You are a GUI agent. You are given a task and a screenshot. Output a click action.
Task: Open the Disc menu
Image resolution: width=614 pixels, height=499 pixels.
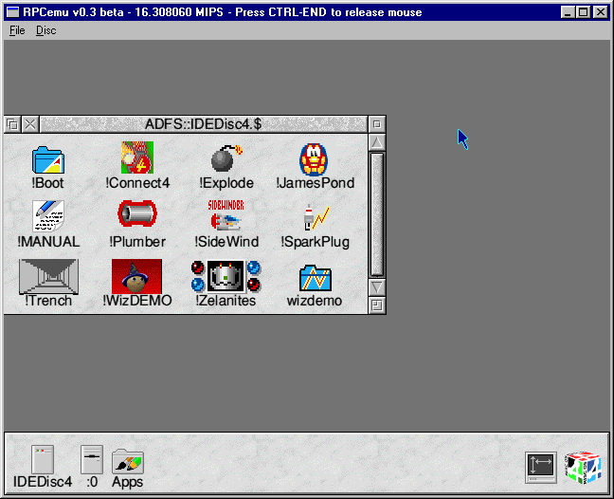[x=45, y=30]
